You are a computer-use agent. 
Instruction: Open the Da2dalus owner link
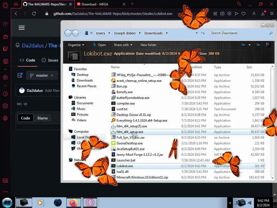(33, 45)
